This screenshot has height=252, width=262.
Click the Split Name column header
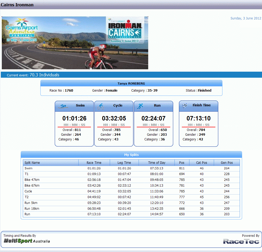click(51, 162)
